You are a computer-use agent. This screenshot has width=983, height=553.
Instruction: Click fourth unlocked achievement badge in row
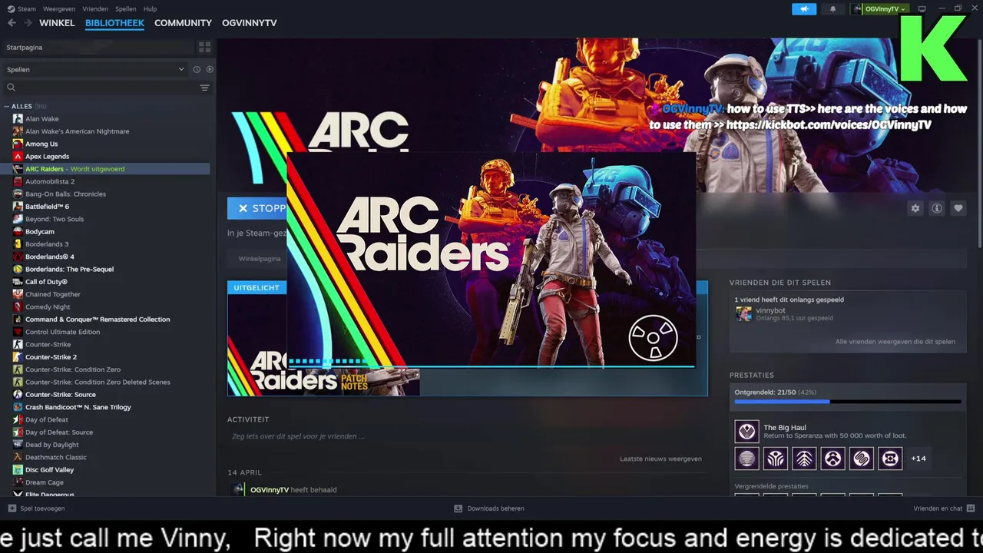point(833,459)
